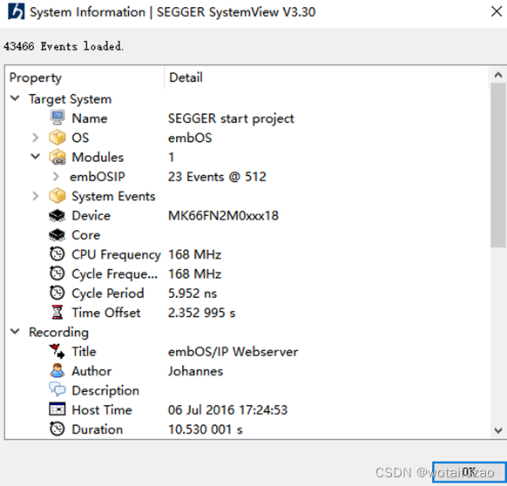Expand the embOSIP module entry

[x=56, y=176]
